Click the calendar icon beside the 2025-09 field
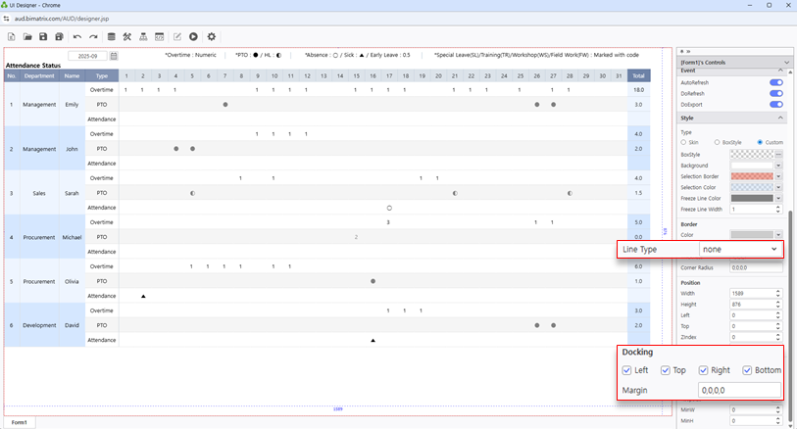Image resolution: width=797 pixels, height=429 pixels. 114,56
